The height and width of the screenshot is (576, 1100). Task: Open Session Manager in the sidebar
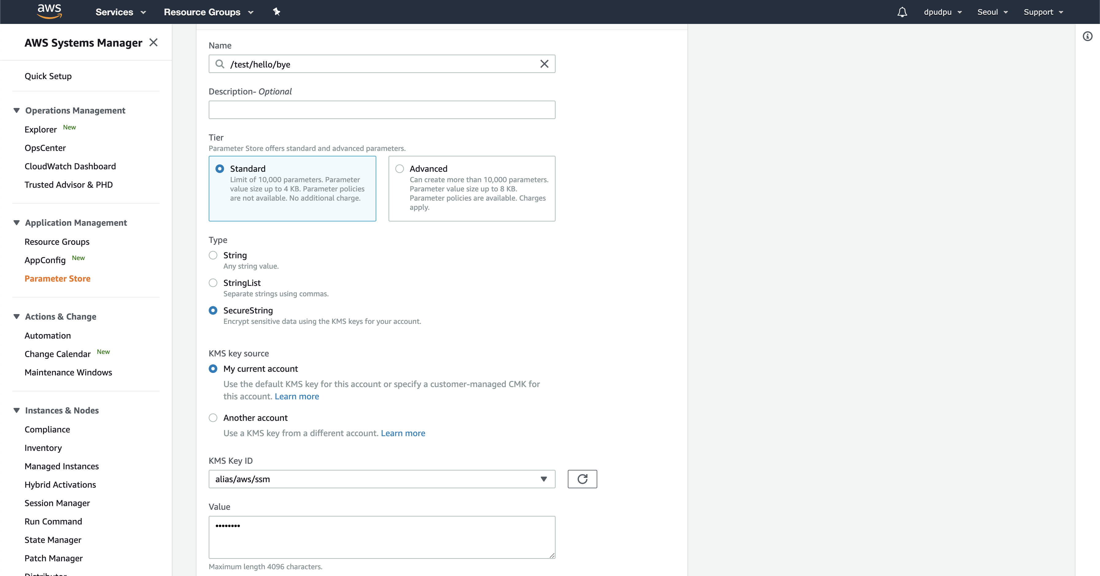[x=57, y=503]
